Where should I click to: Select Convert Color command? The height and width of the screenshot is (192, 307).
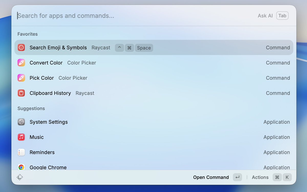[154, 63]
